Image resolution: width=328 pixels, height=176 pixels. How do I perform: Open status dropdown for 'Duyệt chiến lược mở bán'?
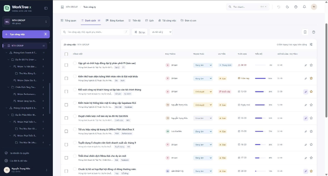[x=203, y=118]
